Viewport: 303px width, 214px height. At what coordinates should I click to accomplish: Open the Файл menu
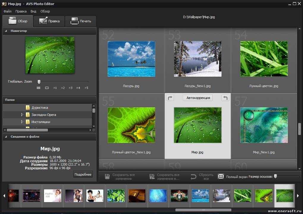coord(7,11)
